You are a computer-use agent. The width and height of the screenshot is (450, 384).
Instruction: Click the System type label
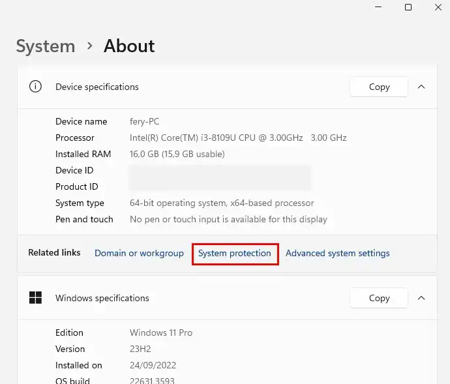point(80,203)
